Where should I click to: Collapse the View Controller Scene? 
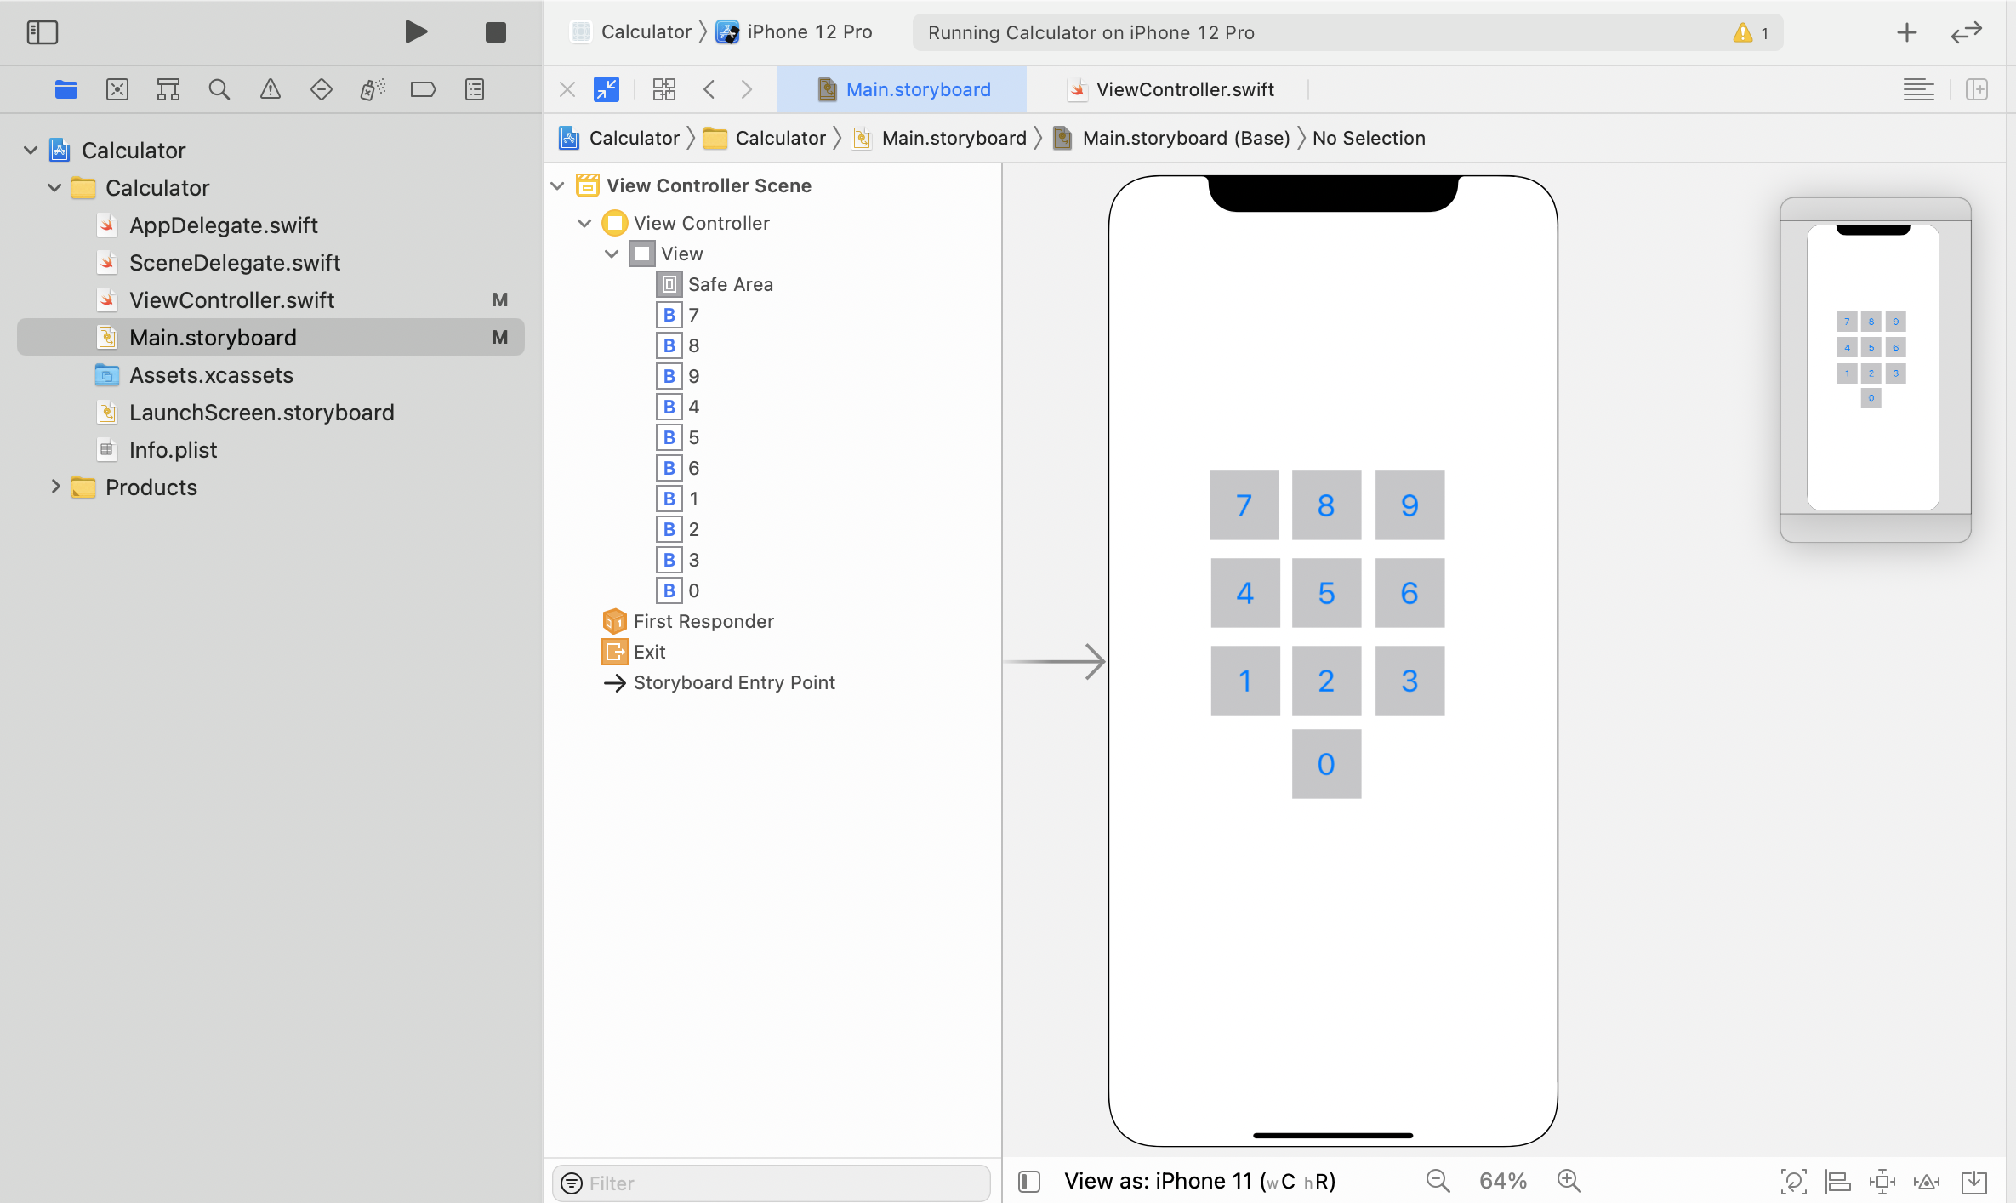point(558,185)
